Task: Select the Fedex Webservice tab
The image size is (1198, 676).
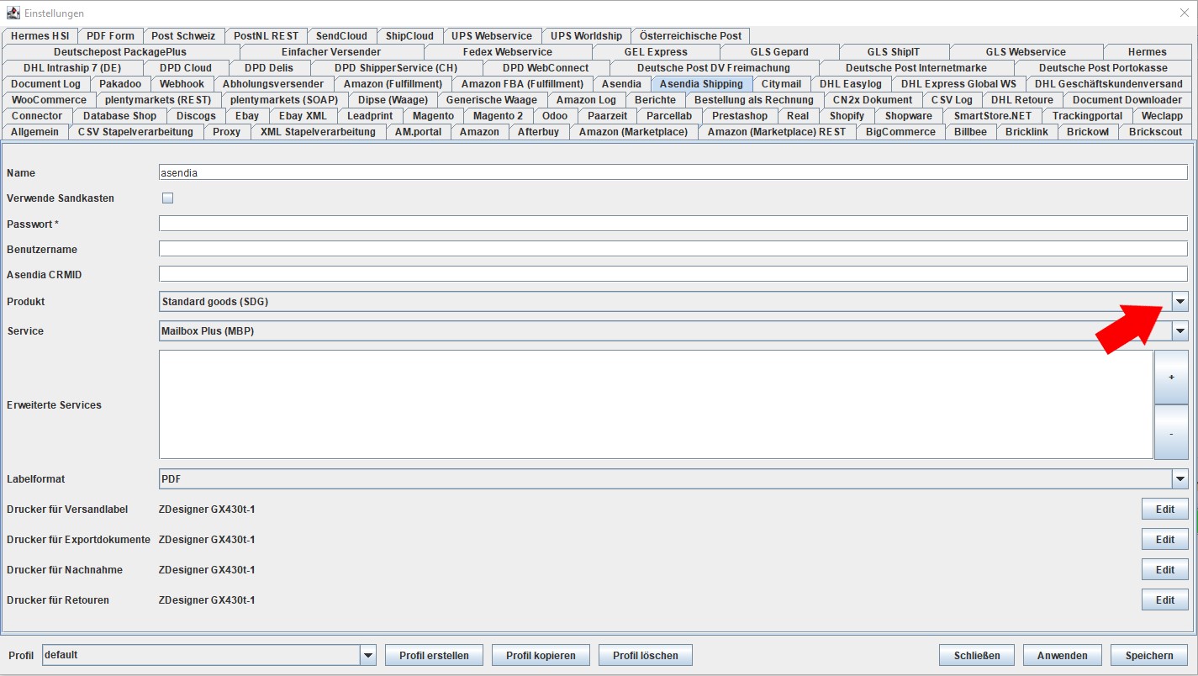Action: click(508, 52)
